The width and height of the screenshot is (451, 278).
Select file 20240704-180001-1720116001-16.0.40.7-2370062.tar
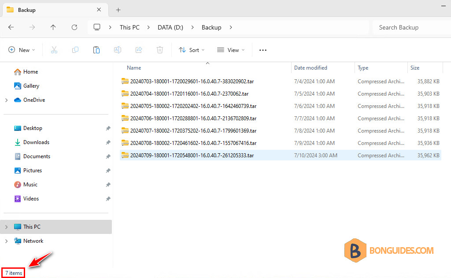point(281,93)
